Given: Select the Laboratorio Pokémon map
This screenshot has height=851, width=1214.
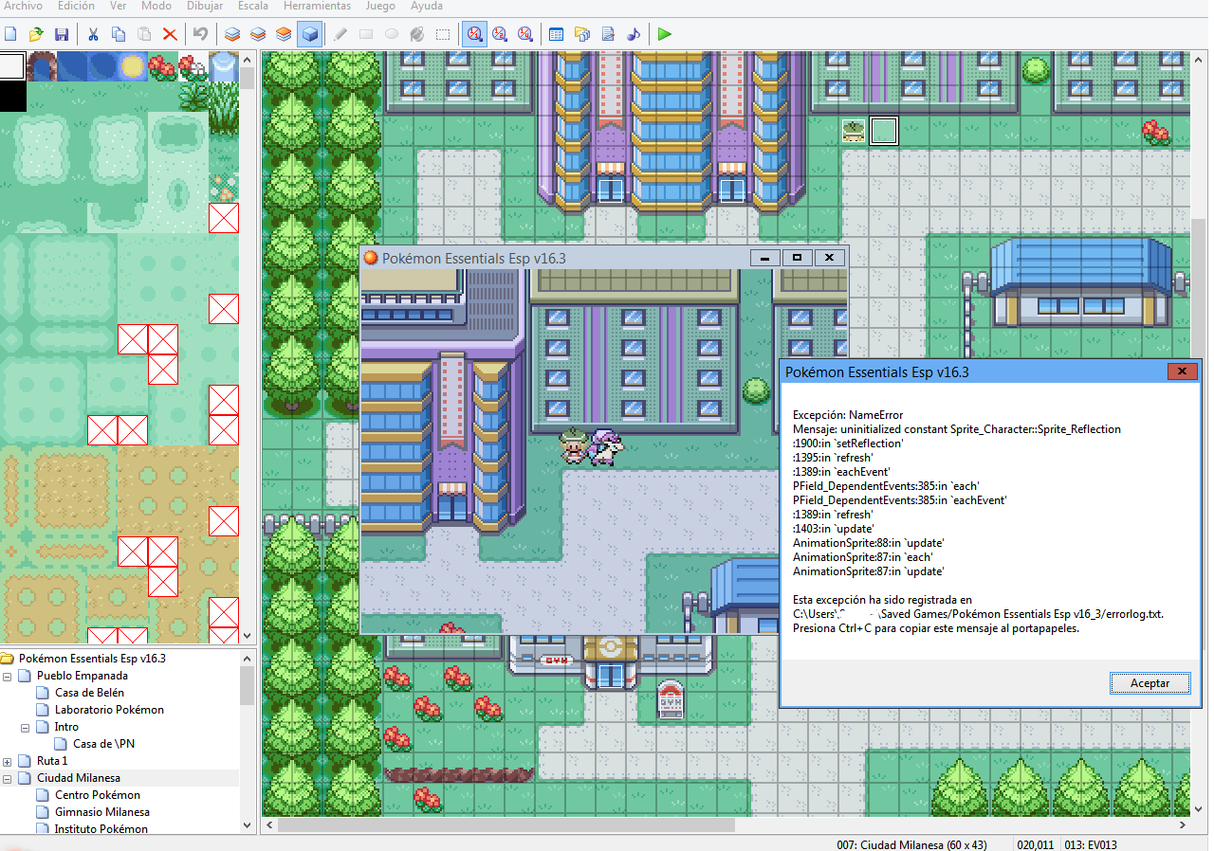Looking at the screenshot, I should click(x=109, y=710).
